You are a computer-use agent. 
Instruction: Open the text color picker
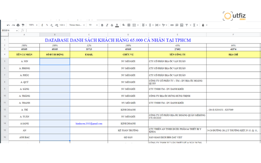(117, 25)
